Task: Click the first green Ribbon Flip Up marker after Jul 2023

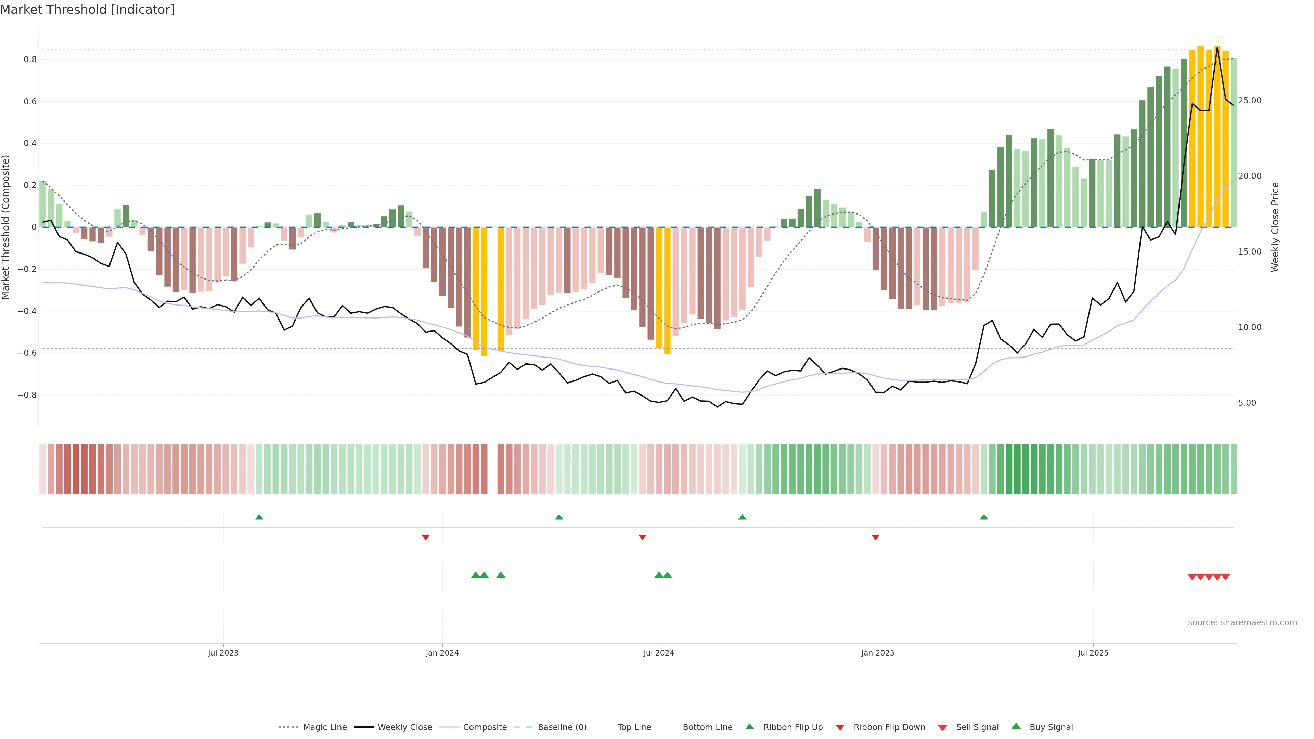Action: (259, 517)
